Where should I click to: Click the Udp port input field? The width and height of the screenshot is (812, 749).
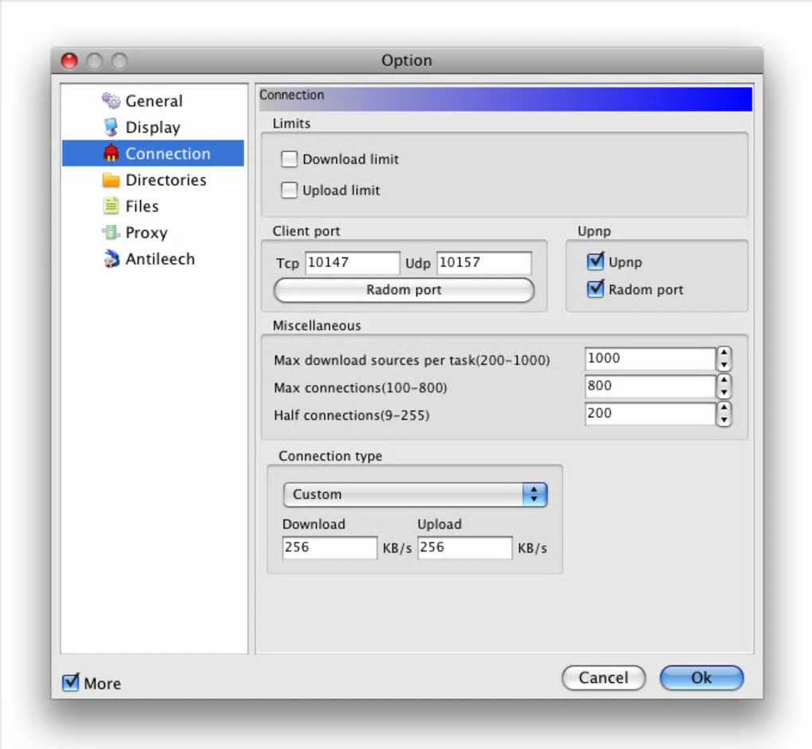point(484,262)
